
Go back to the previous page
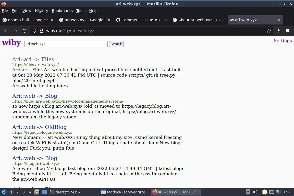6,31
